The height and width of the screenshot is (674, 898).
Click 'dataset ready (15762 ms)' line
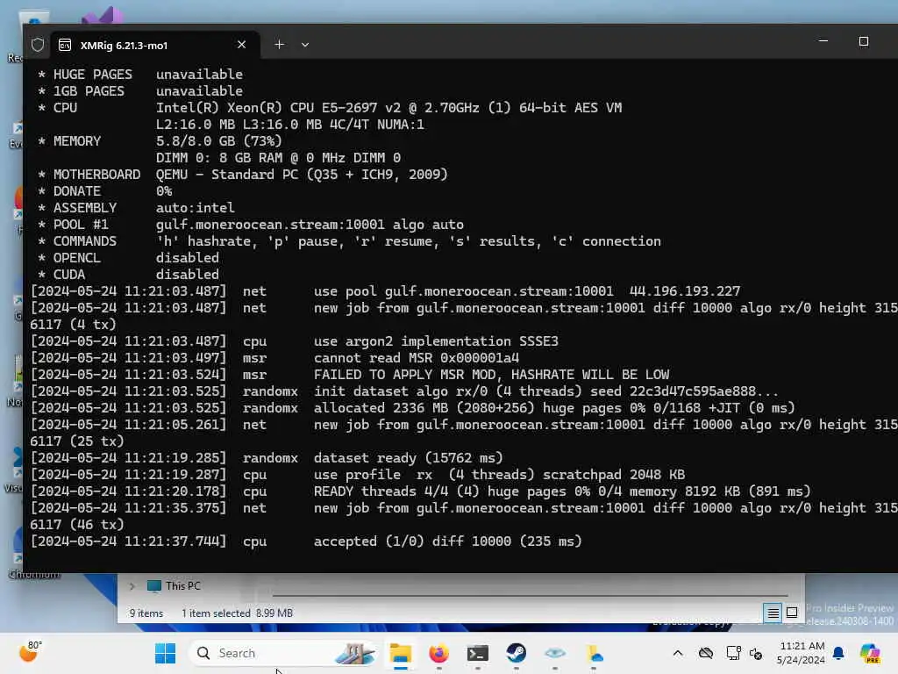point(267,458)
